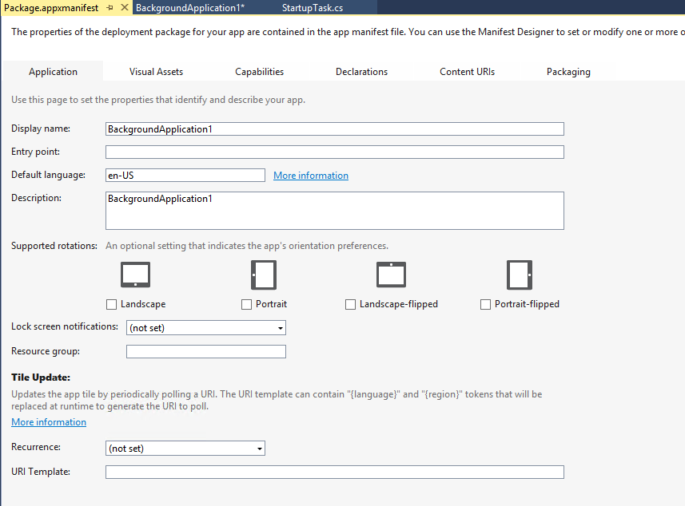
Task: Click the Landscape tablet orientation icon
Action: (x=135, y=275)
